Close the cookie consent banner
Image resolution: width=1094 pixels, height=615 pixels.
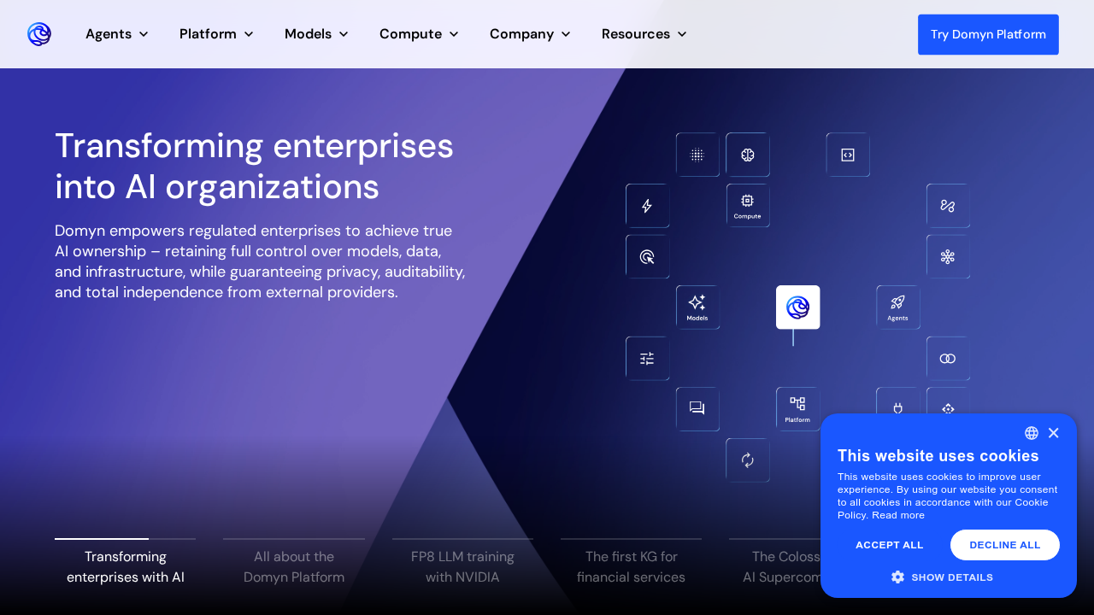pos(1053,433)
